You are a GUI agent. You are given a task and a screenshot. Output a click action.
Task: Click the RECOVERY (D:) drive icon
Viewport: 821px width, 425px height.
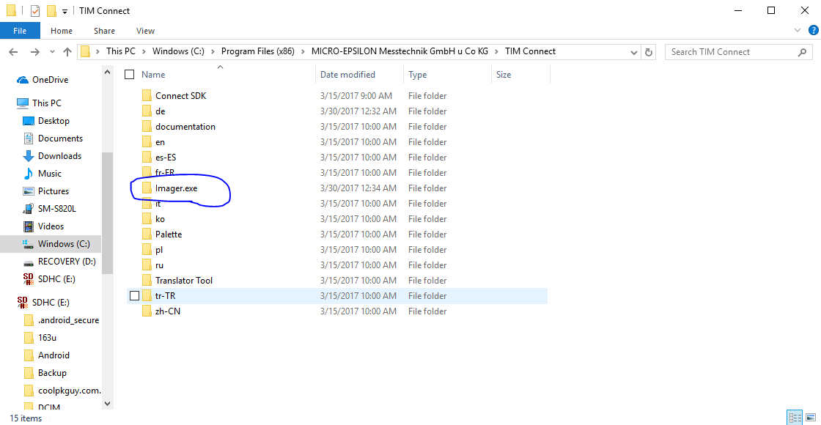[x=29, y=262]
